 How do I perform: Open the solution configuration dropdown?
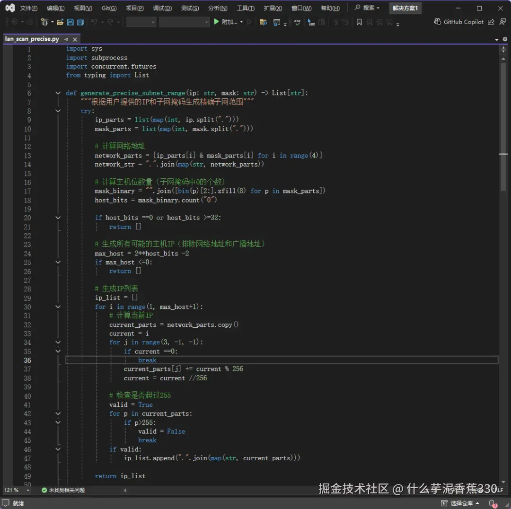coord(141,22)
